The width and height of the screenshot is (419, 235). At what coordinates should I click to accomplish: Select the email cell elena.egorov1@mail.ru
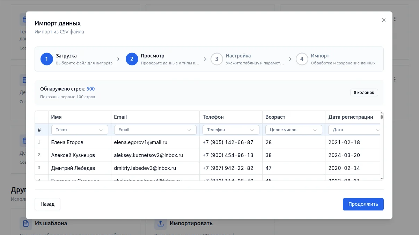141,142
